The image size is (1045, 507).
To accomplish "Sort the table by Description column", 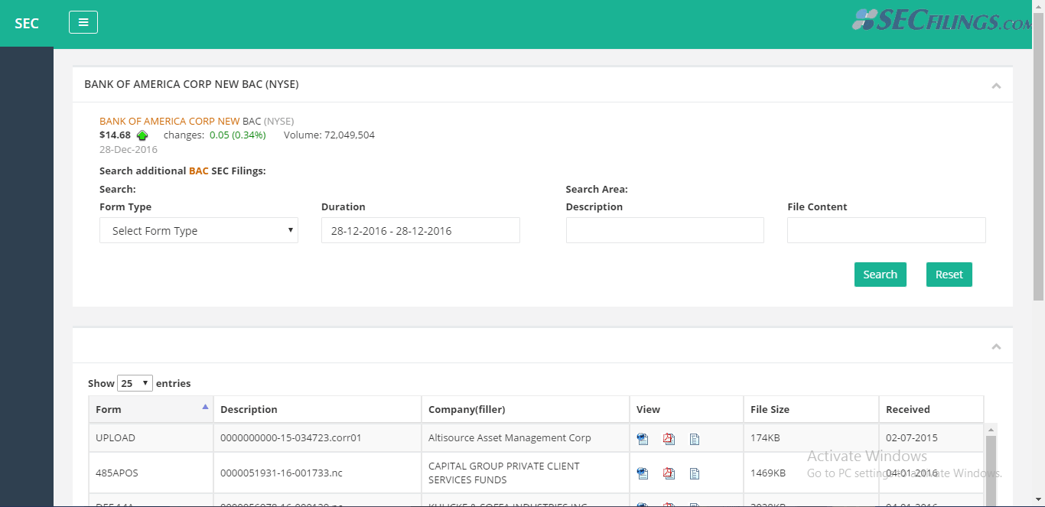I will point(317,409).
